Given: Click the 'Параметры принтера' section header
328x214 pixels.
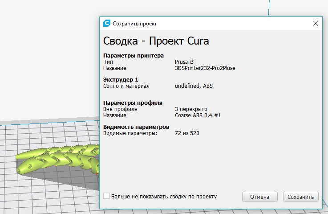Looking at the screenshot, I should pyautogui.click(x=134, y=56).
